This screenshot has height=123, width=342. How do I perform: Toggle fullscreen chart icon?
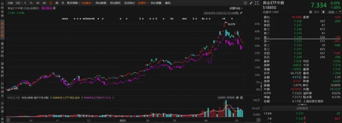pyautogui.click(x=256, y=3)
